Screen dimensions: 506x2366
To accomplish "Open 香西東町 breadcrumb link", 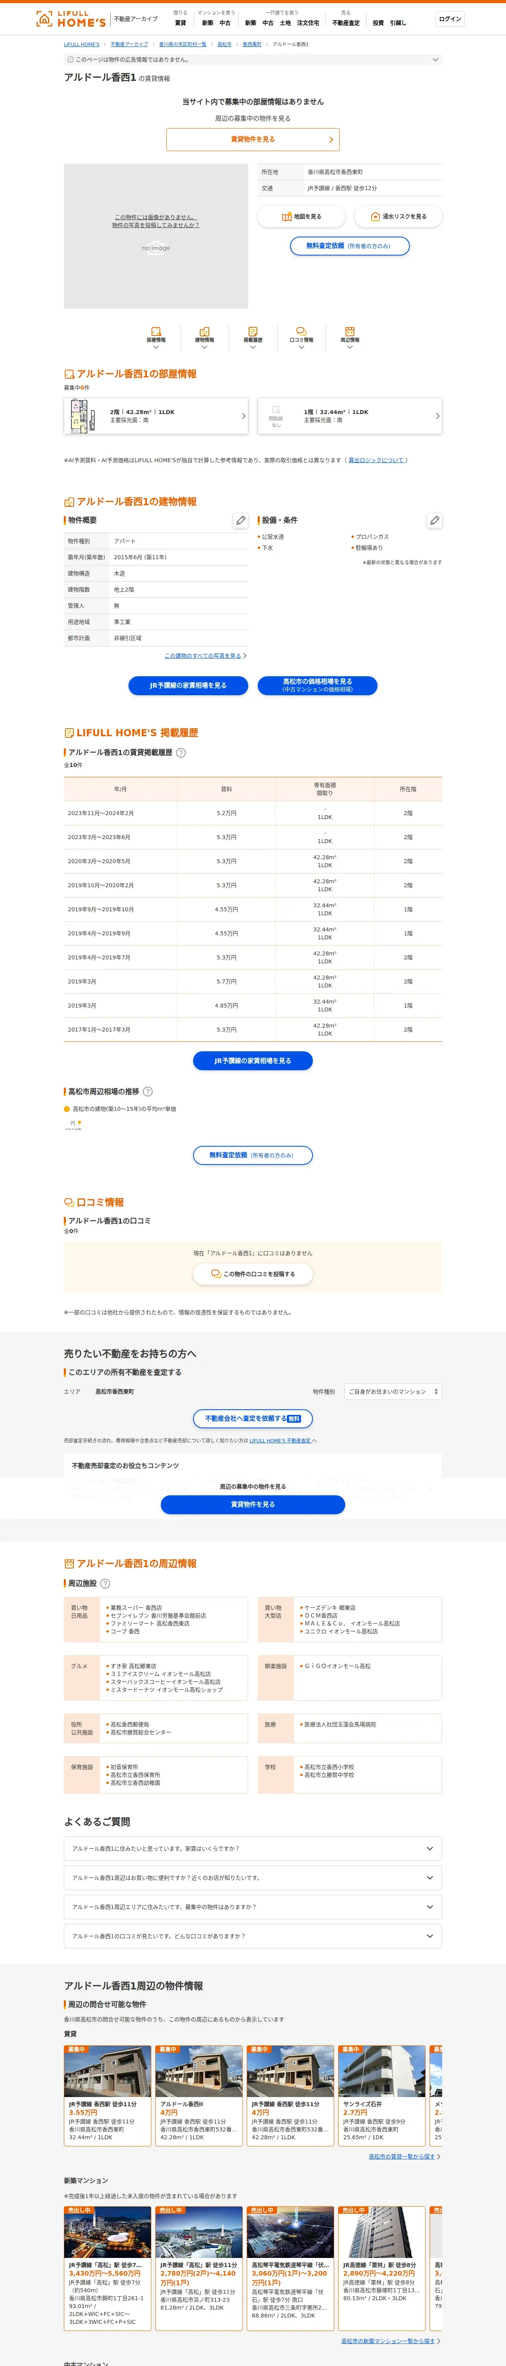I will [x=253, y=44].
